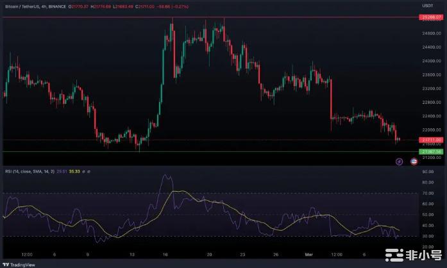This screenshot has height=268, width=447.
Task: Select the green 21367.56 support price label
Action: pos(431,152)
